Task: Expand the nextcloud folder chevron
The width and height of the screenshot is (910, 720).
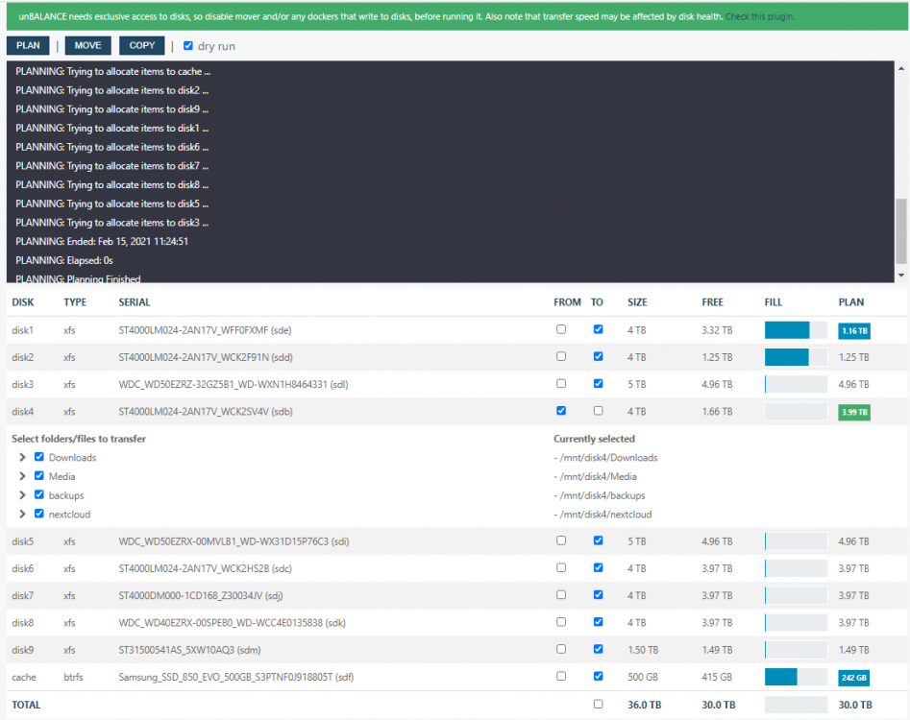Action: [x=22, y=514]
